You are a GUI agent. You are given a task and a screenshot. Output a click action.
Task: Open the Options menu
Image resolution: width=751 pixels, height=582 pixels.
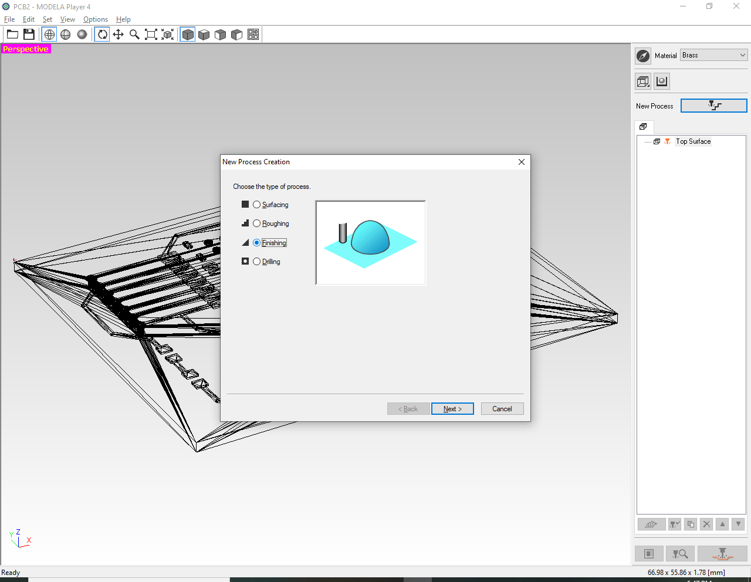pyautogui.click(x=95, y=19)
